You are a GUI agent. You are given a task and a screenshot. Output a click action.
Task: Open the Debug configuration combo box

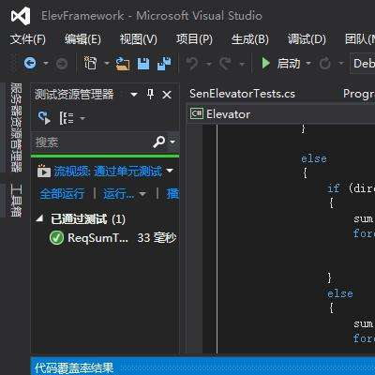[x=363, y=64]
